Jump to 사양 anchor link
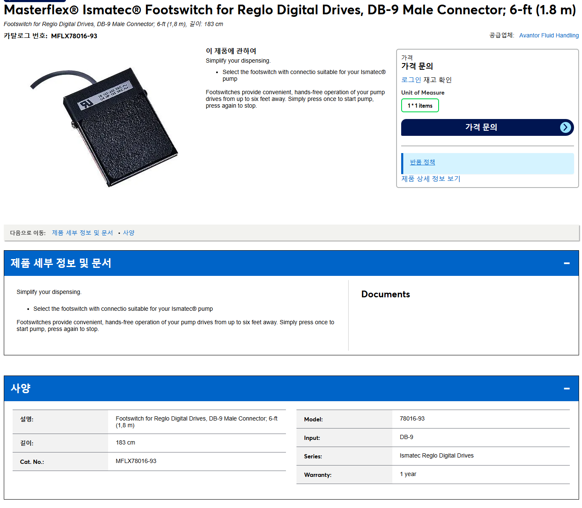The height and width of the screenshot is (508, 582). tap(129, 233)
